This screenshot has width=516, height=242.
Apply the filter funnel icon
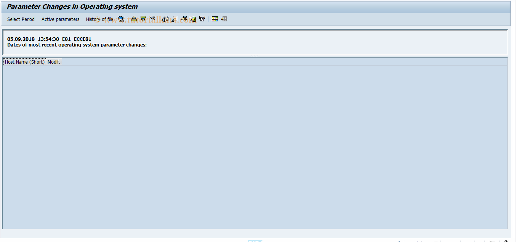[152, 19]
